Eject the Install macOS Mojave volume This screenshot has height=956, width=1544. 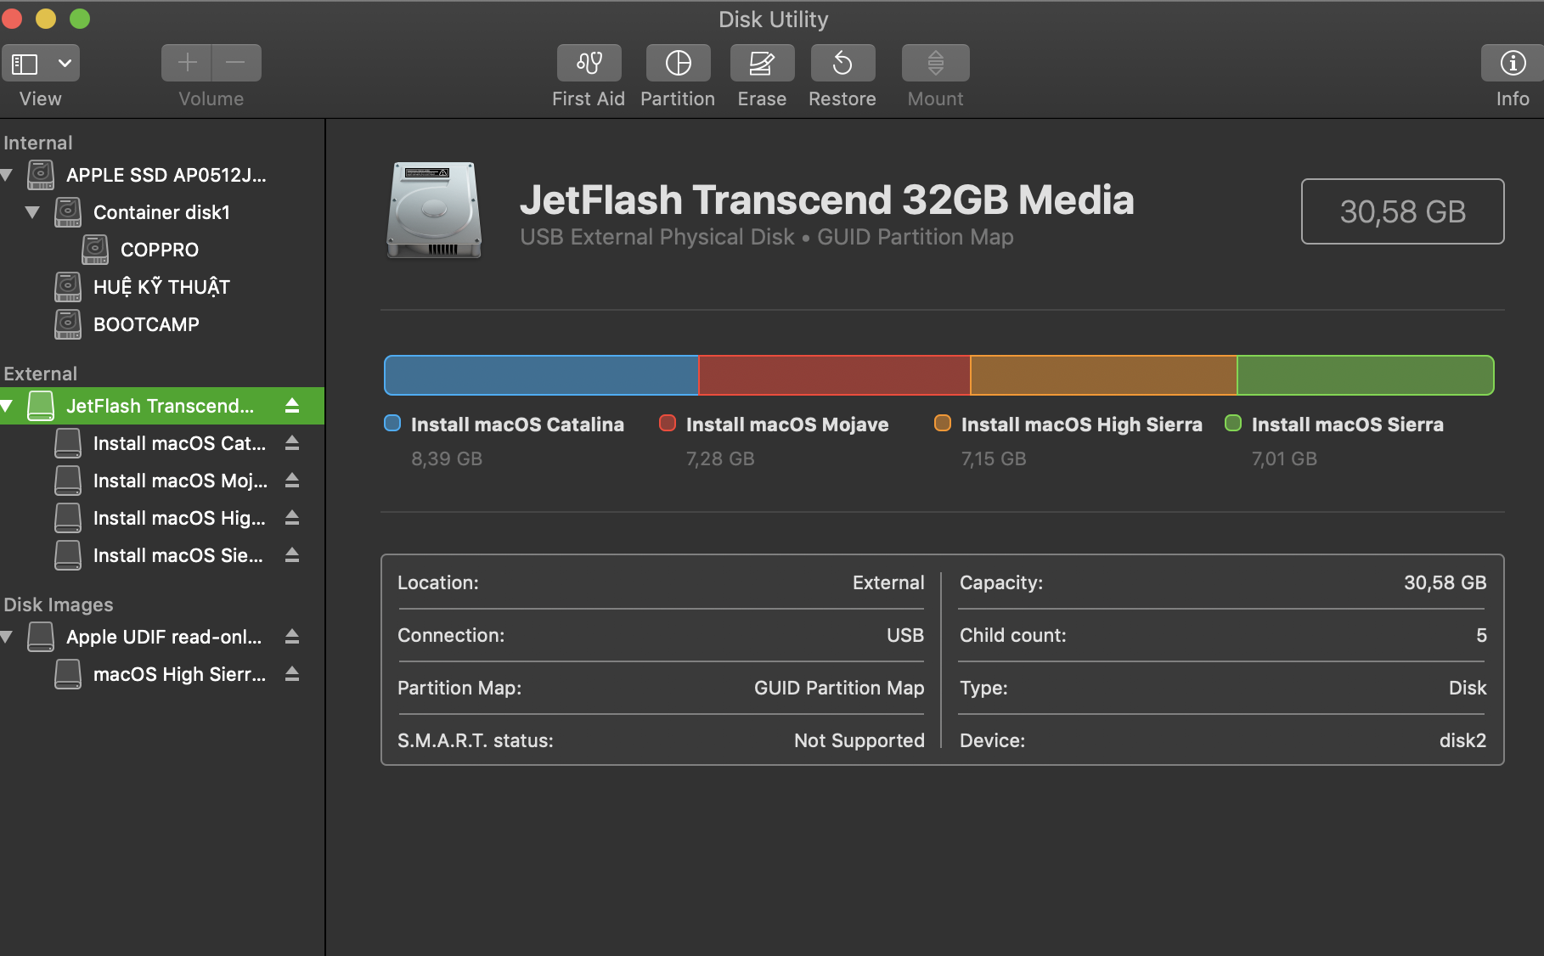[292, 480]
